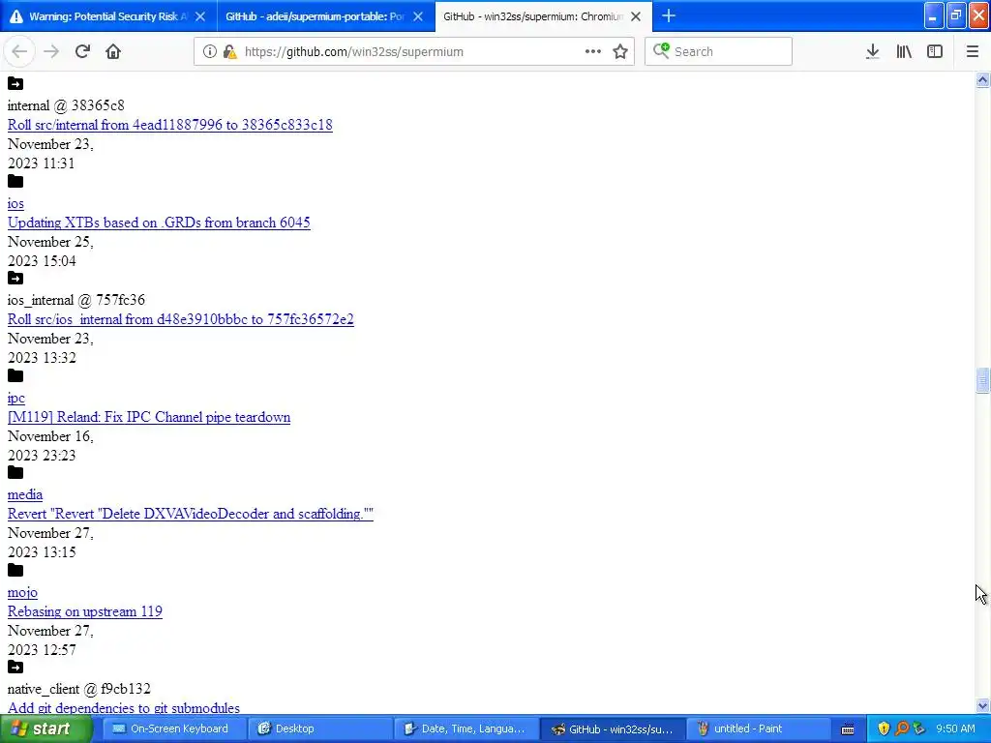Open Rebasing on upstream 119 commit

click(85, 611)
